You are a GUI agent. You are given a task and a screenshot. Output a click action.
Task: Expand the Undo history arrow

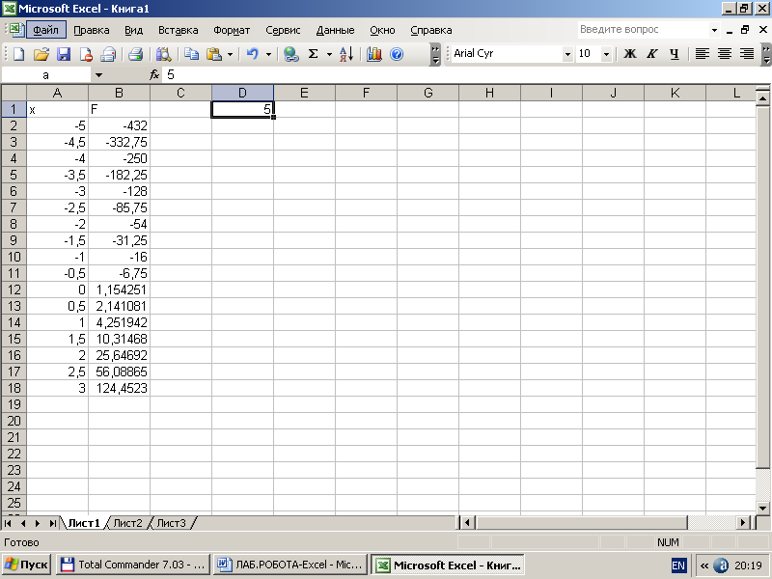click(268, 54)
